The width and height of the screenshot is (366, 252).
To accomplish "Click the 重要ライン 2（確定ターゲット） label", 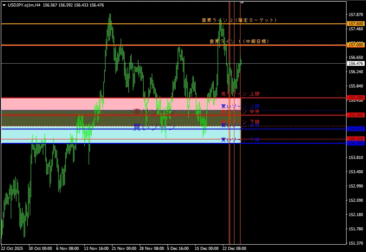I will click(239, 20).
